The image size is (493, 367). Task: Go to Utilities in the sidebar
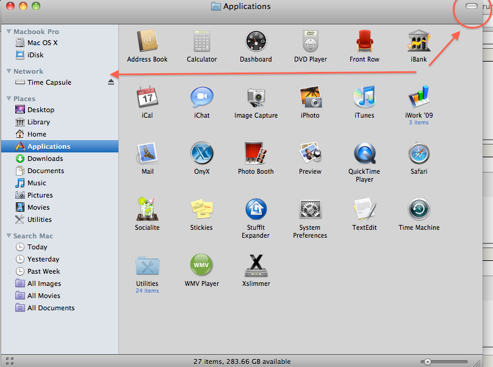[x=60, y=219]
